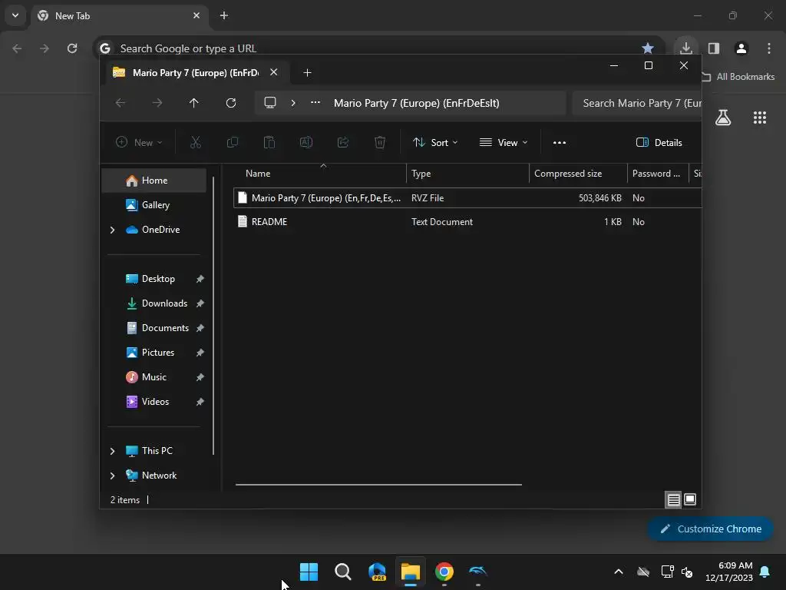Sort by the Name column header
This screenshot has width=786, height=590.
pos(321,174)
